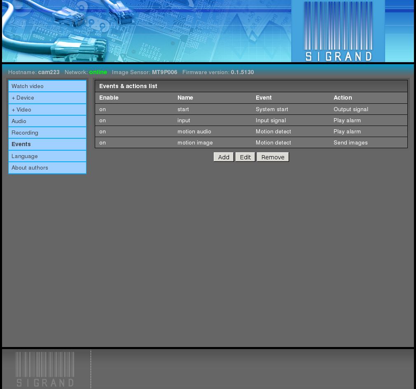Click 'on' in the start row

coord(103,109)
